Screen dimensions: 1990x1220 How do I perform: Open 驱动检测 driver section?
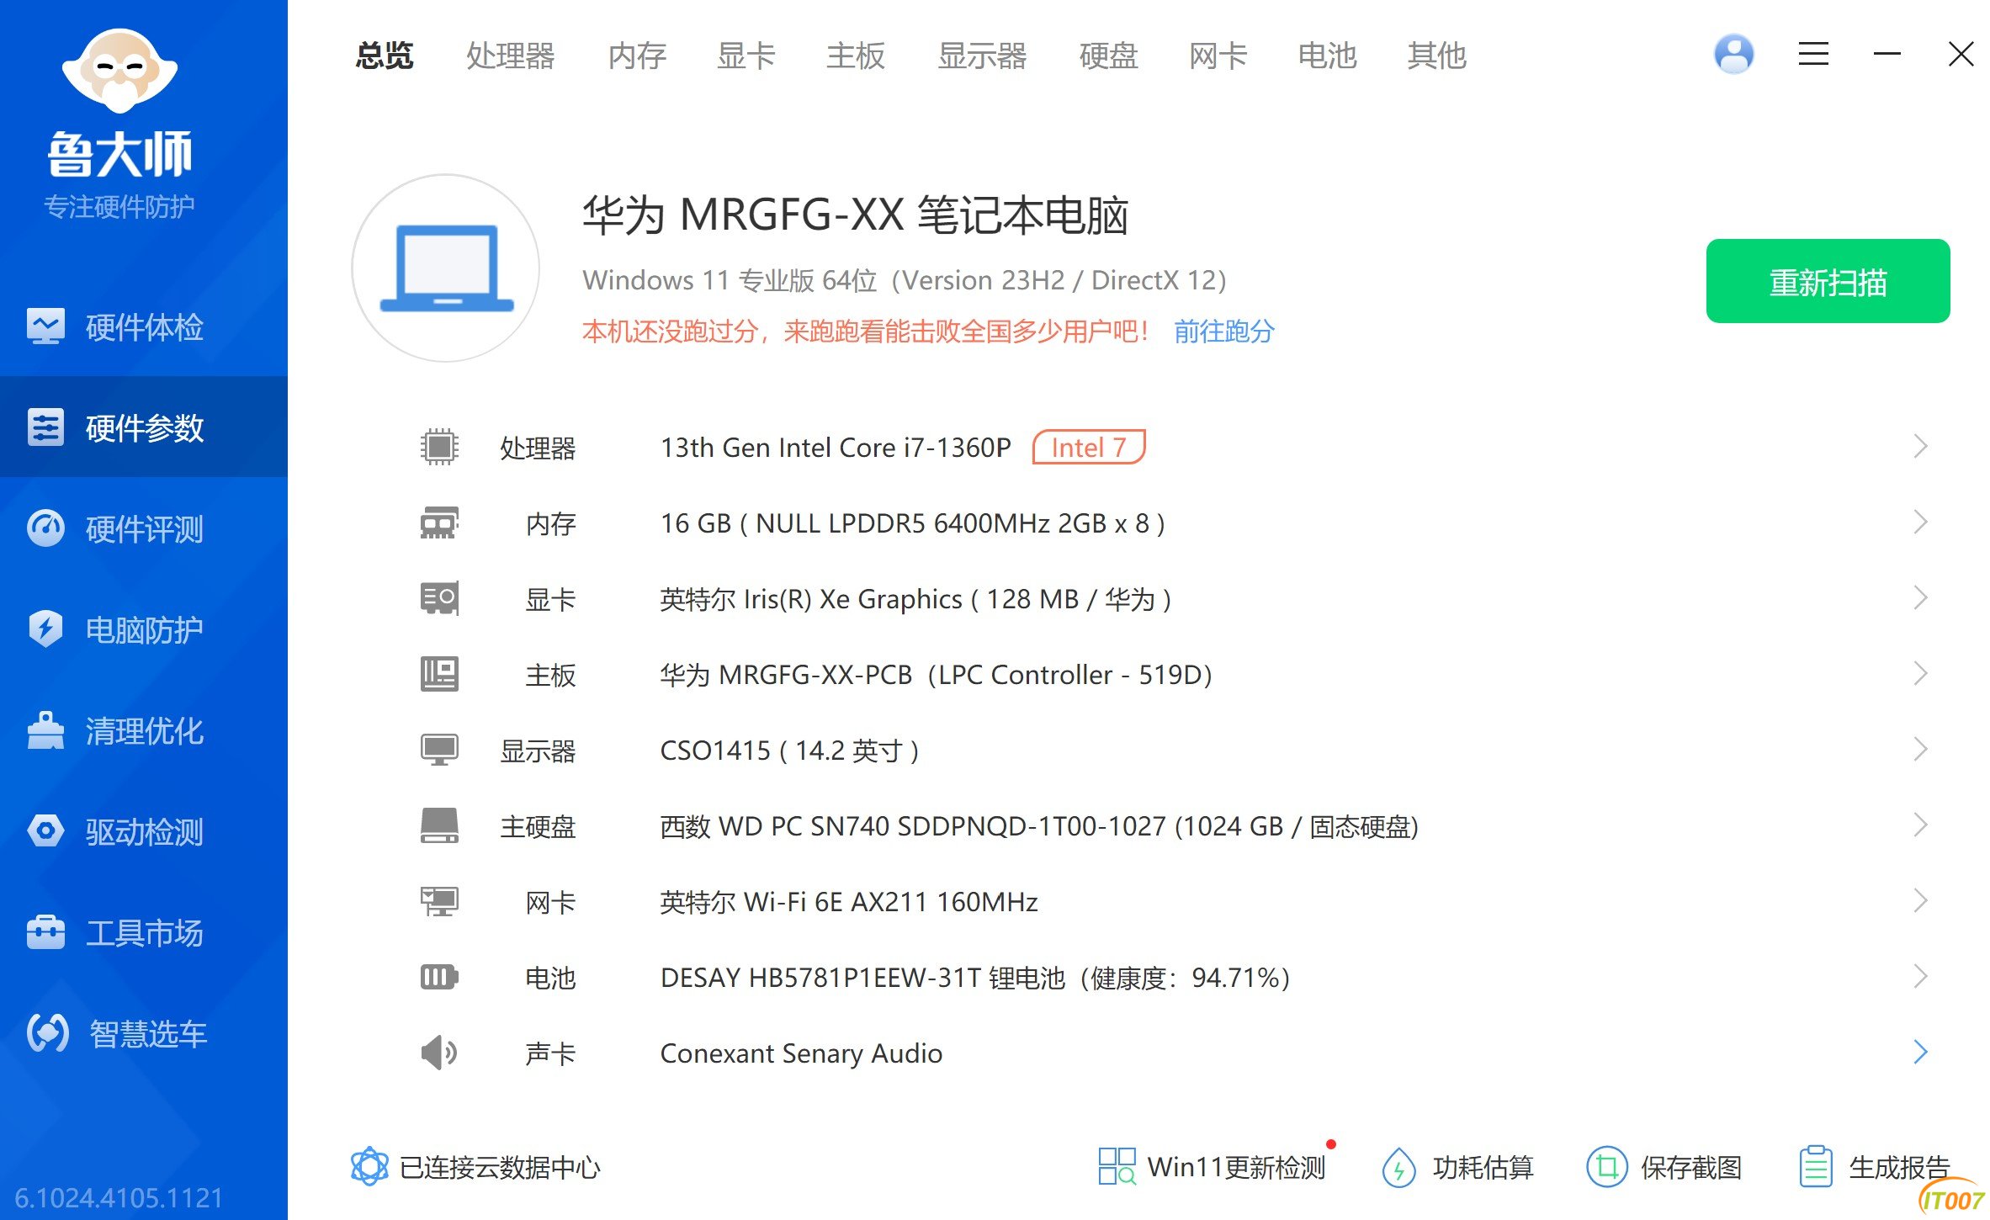(143, 831)
